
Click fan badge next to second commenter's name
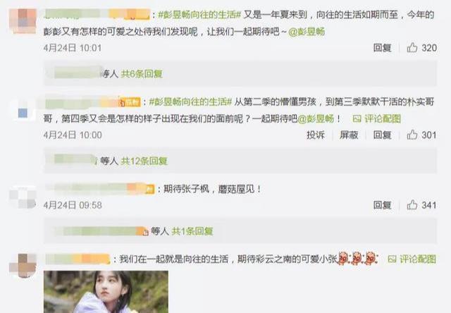click(130, 102)
